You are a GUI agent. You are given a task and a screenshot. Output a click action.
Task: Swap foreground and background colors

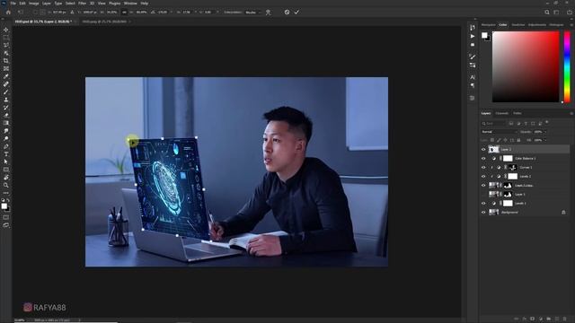point(8,201)
